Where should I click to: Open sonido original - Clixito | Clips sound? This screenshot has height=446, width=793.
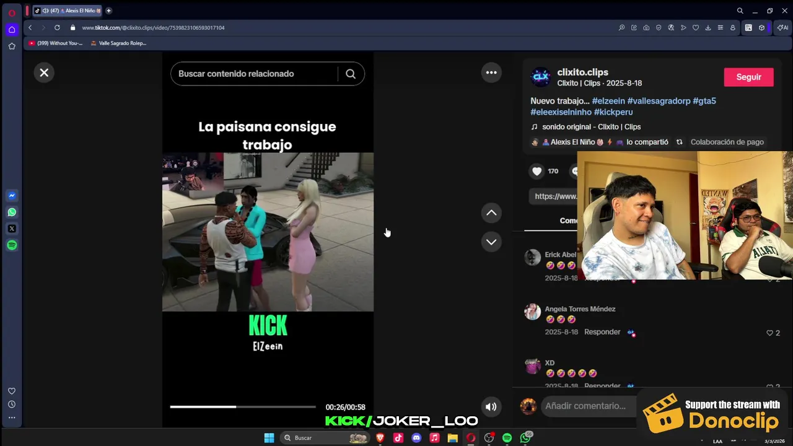tap(591, 126)
